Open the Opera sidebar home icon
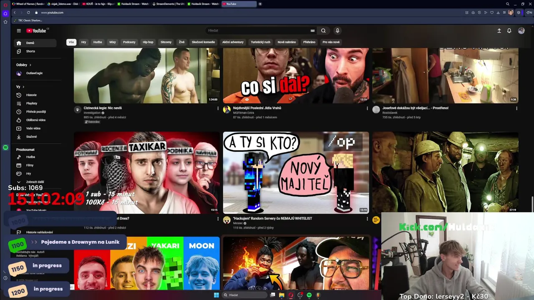Viewport: 534px width, 300px height. (x=5, y=13)
